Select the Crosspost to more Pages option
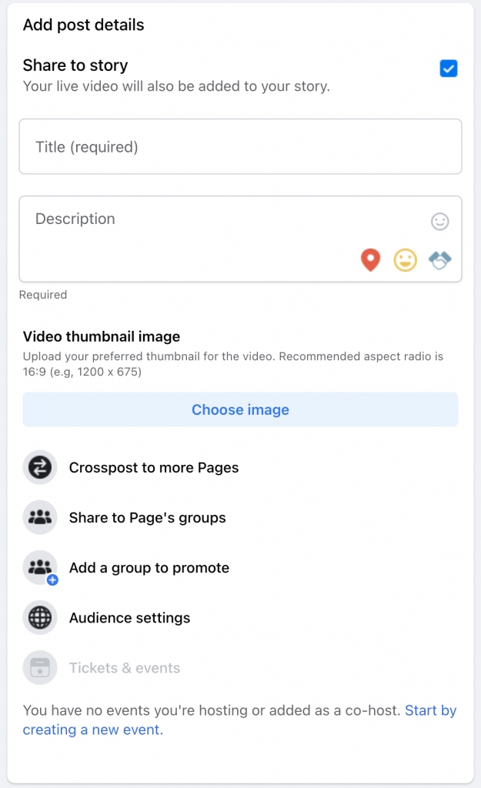Viewport: 481px width, 788px height. [152, 467]
